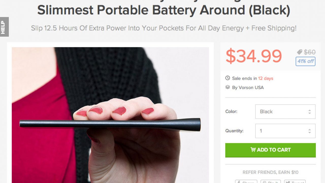Viewport: 325px width, 183px height.
Task: Click the green Add to Cart button
Action: [x=270, y=150]
